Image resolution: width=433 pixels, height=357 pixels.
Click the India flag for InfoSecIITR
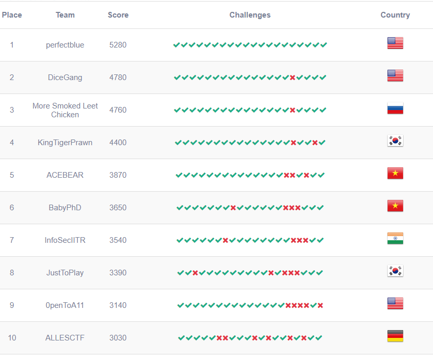(395, 238)
